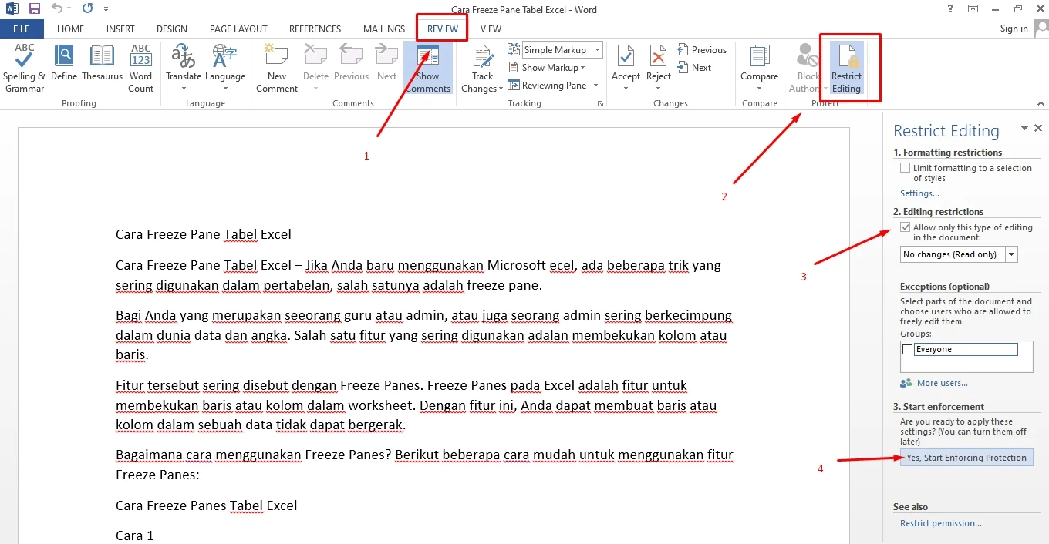Open Word Help question mark
This screenshot has width=1049, height=544.
[949, 9]
